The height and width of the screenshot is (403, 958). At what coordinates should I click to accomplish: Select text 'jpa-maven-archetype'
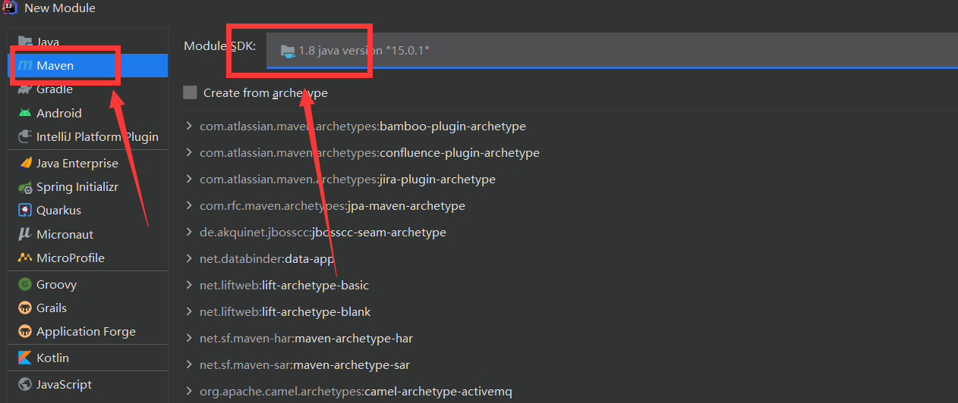click(406, 206)
